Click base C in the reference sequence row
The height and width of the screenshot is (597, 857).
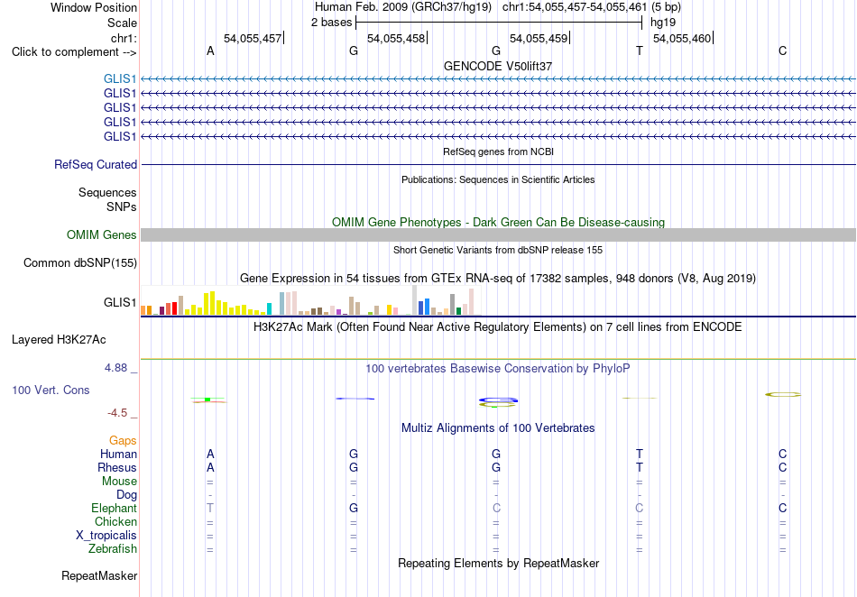(783, 51)
